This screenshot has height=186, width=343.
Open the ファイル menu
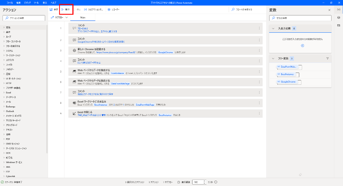click(10, 3)
